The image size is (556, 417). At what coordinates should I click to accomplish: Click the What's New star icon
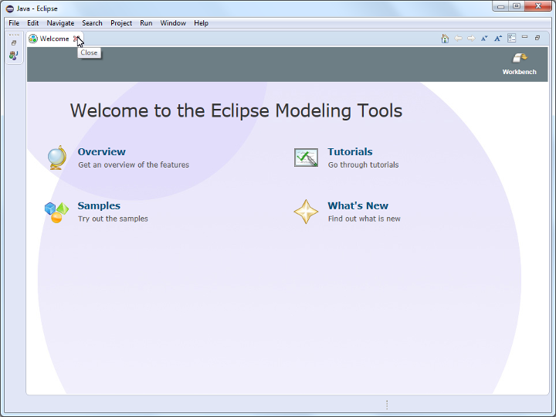[x=306, y=212]
